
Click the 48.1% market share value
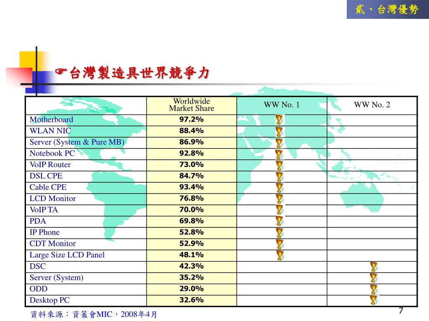191,255
